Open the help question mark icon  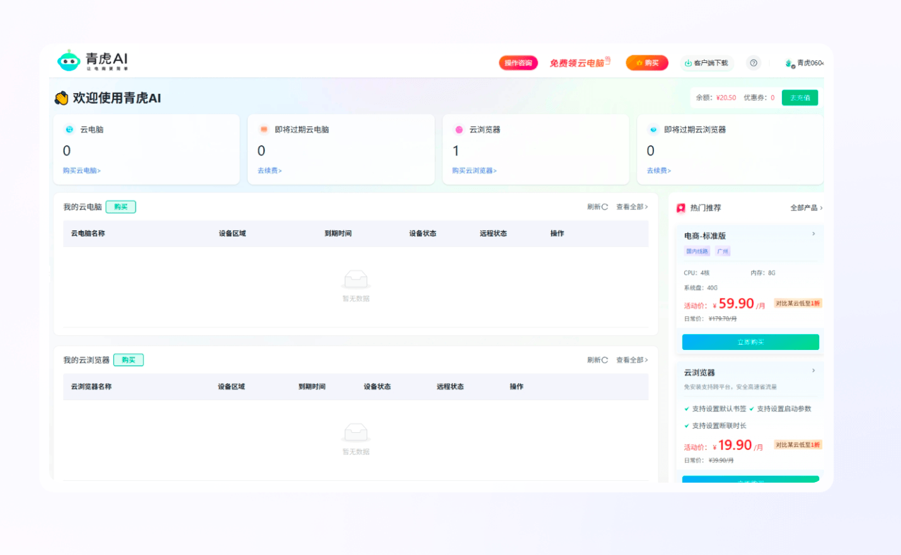753,63
